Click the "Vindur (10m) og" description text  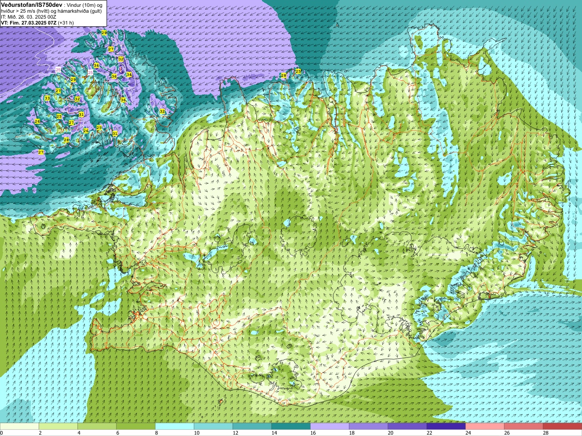pyautogui.click(x=85, y=4)
